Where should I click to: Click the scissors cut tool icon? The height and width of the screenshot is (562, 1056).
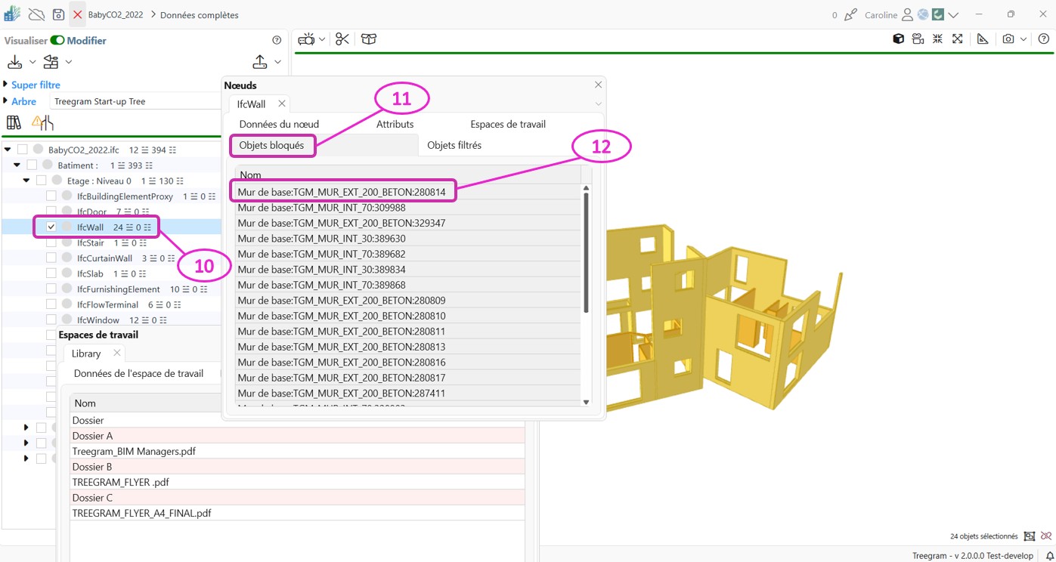pos(342,39)
